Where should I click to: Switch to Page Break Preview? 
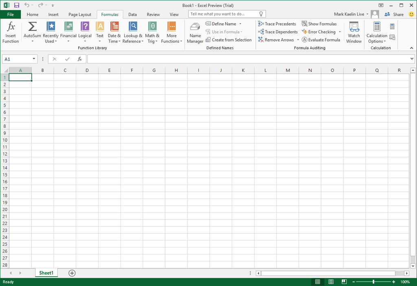(344, 282)
